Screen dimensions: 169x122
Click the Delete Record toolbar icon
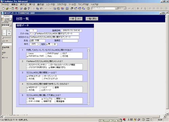(63, 8)
